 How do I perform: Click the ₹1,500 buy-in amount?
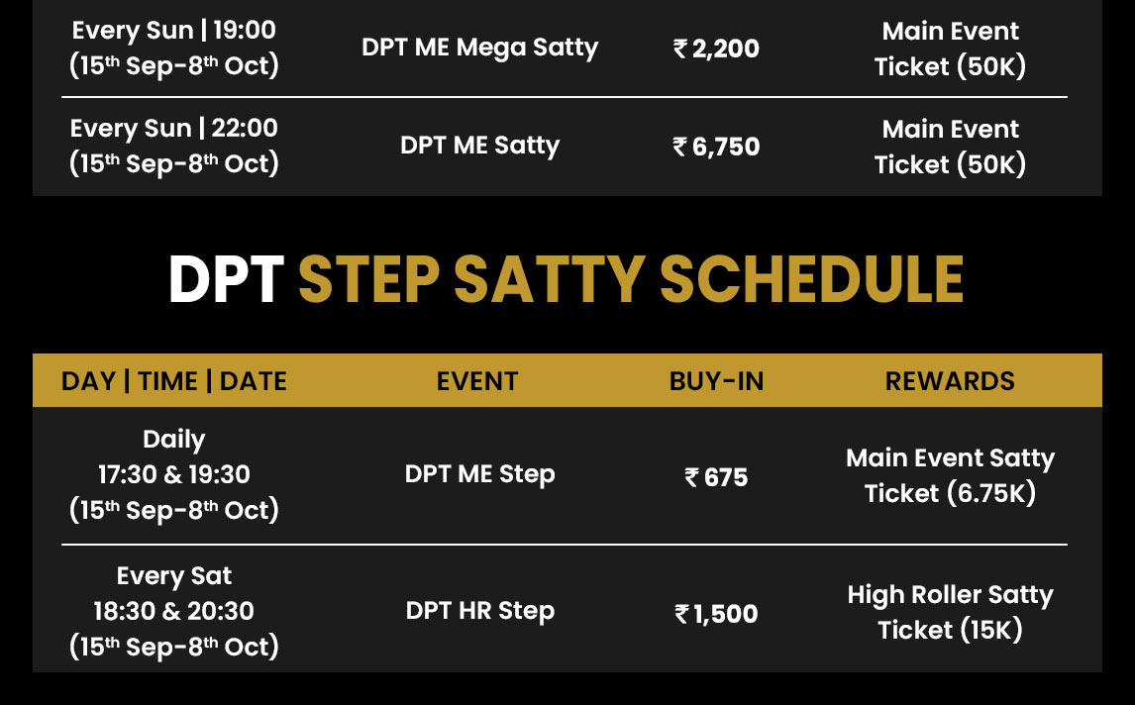point(716,614)
